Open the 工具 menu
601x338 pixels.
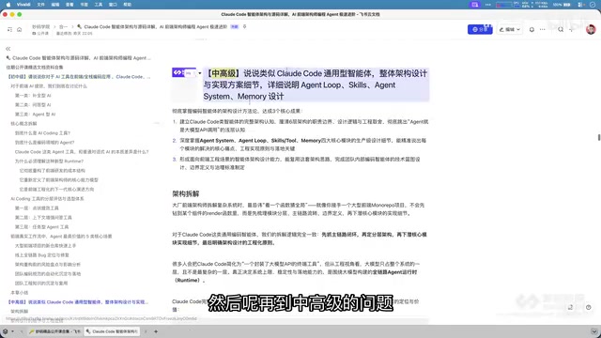click(99, 5)
